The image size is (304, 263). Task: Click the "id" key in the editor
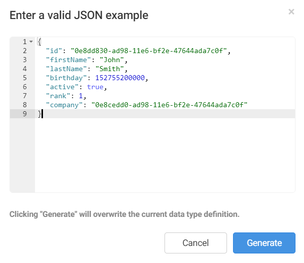pos(53,51)
